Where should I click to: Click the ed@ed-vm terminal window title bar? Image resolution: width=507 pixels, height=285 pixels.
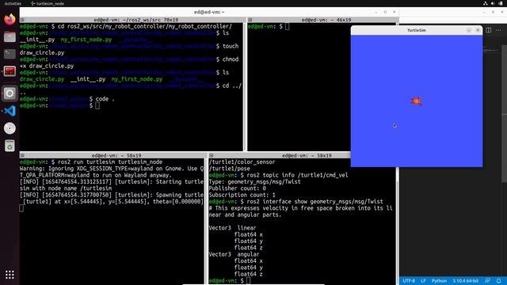(x=209, y=12)
